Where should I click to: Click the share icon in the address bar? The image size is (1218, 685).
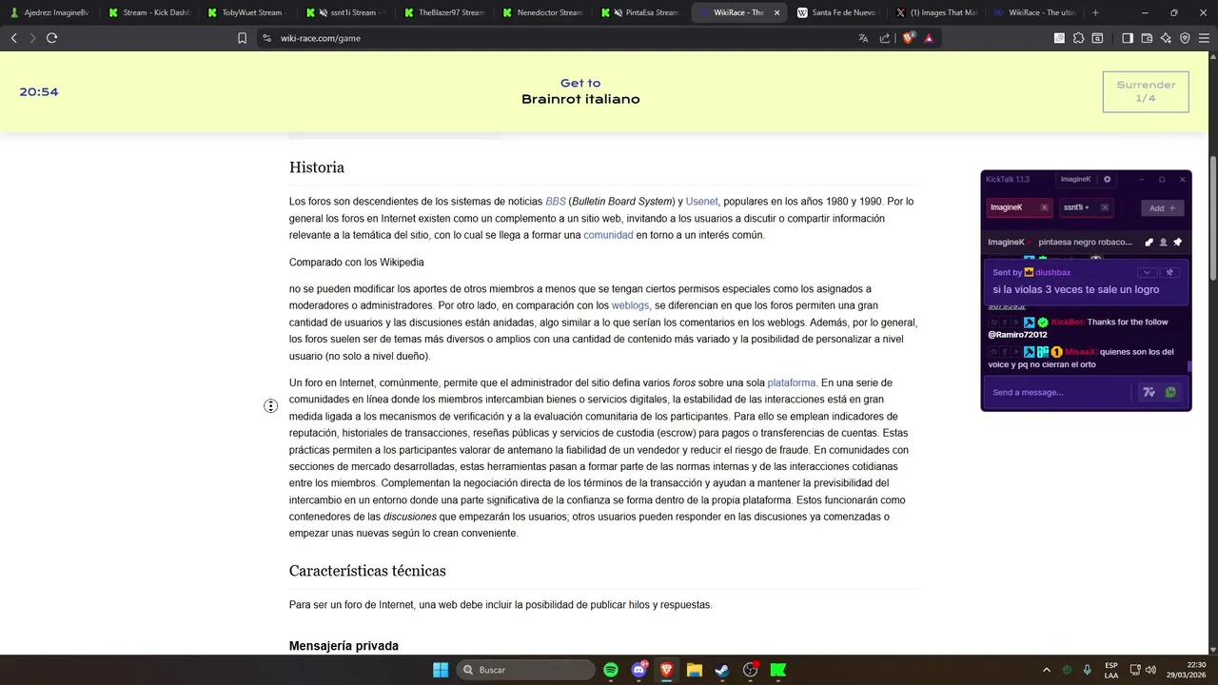pyautogui.click(x=885, y=38)
